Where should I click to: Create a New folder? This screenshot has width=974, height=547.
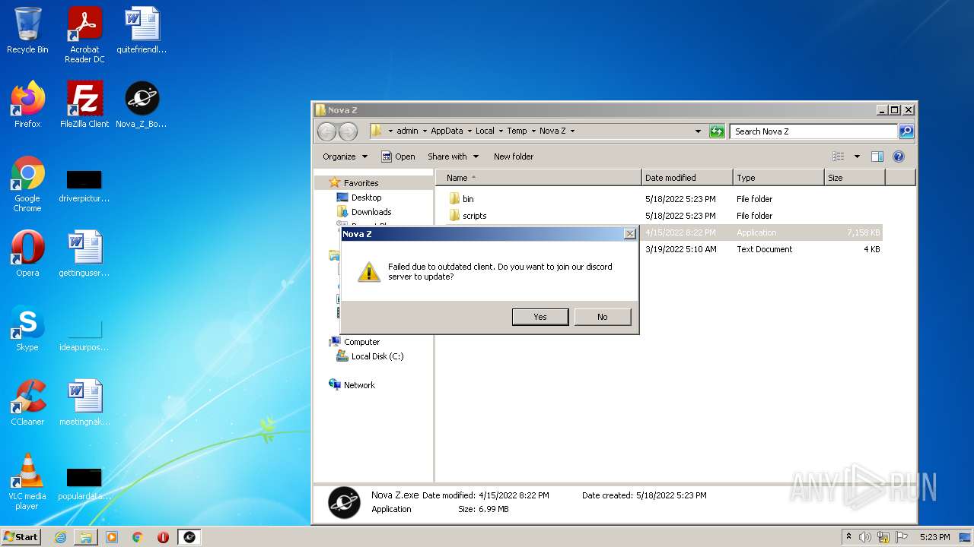514,157
